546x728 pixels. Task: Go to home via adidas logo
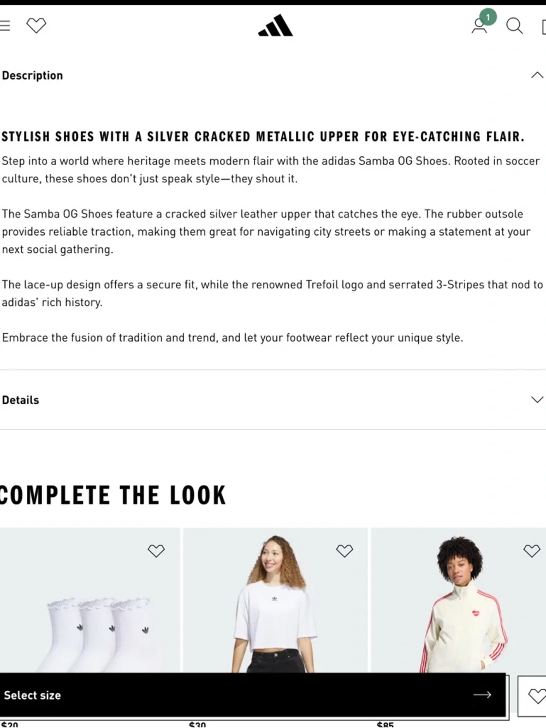tap(275, 26)
